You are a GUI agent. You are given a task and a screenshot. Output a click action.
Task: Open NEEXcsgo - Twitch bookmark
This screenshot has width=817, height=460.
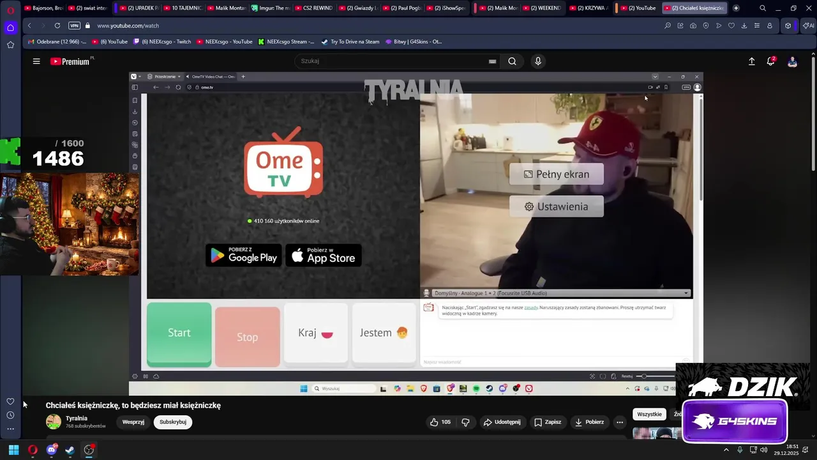162,42
